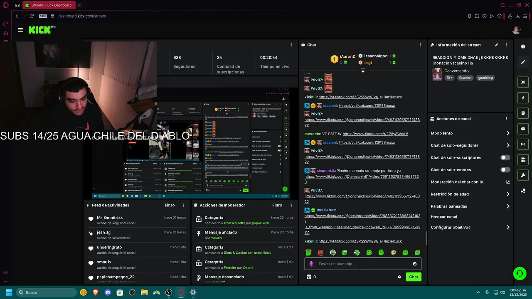532x299 pixels.
Task: Toggle the document notes panel sidebar icon
Action: (523, 113)
